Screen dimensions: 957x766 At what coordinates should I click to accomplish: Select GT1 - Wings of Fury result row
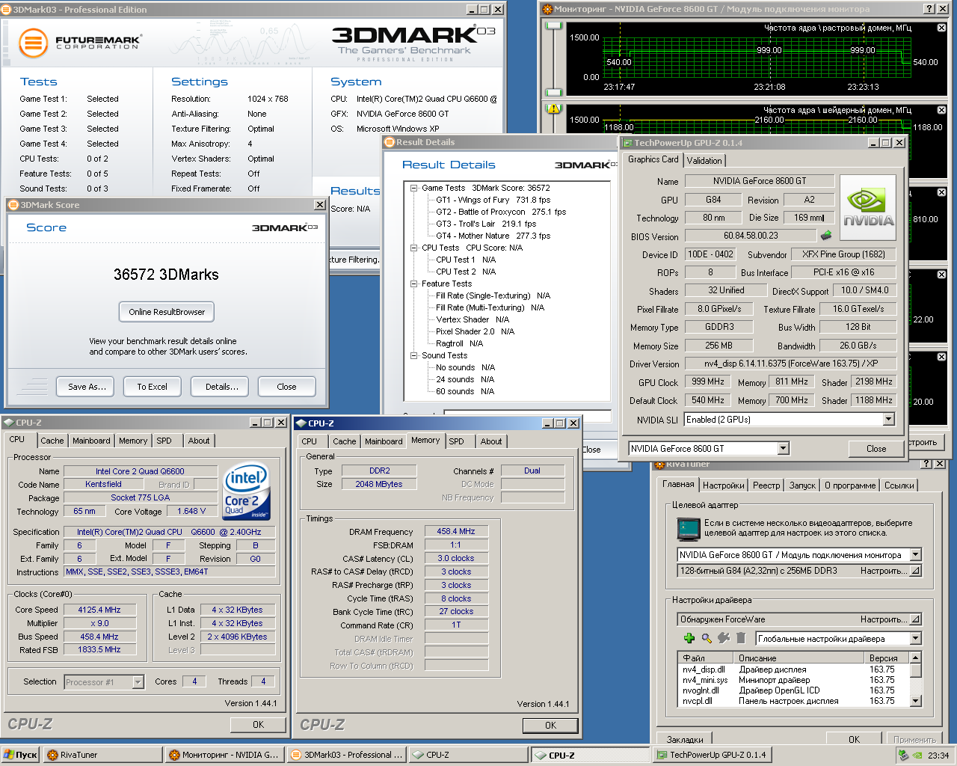tap(493, 200)
